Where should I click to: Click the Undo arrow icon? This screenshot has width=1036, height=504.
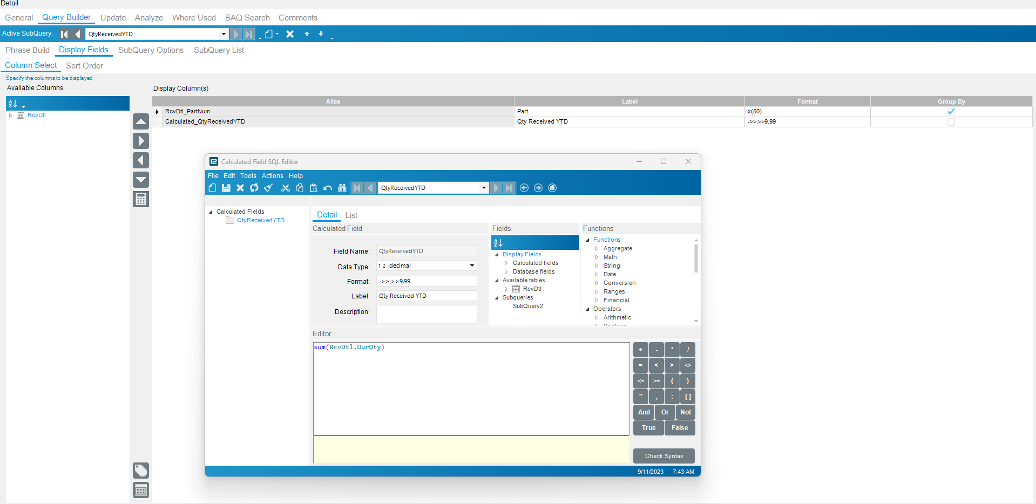(x=328, y=188)
